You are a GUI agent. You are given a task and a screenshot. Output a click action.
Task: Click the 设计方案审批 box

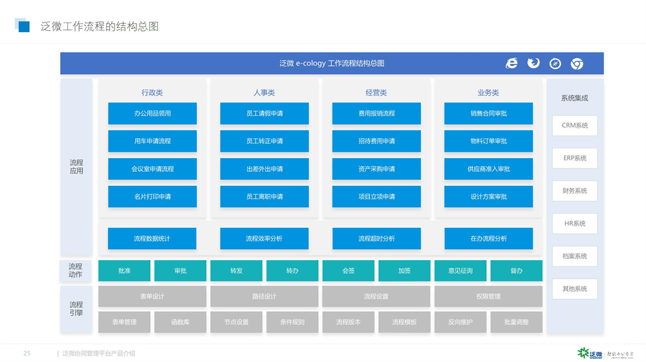tap(489, 196)
